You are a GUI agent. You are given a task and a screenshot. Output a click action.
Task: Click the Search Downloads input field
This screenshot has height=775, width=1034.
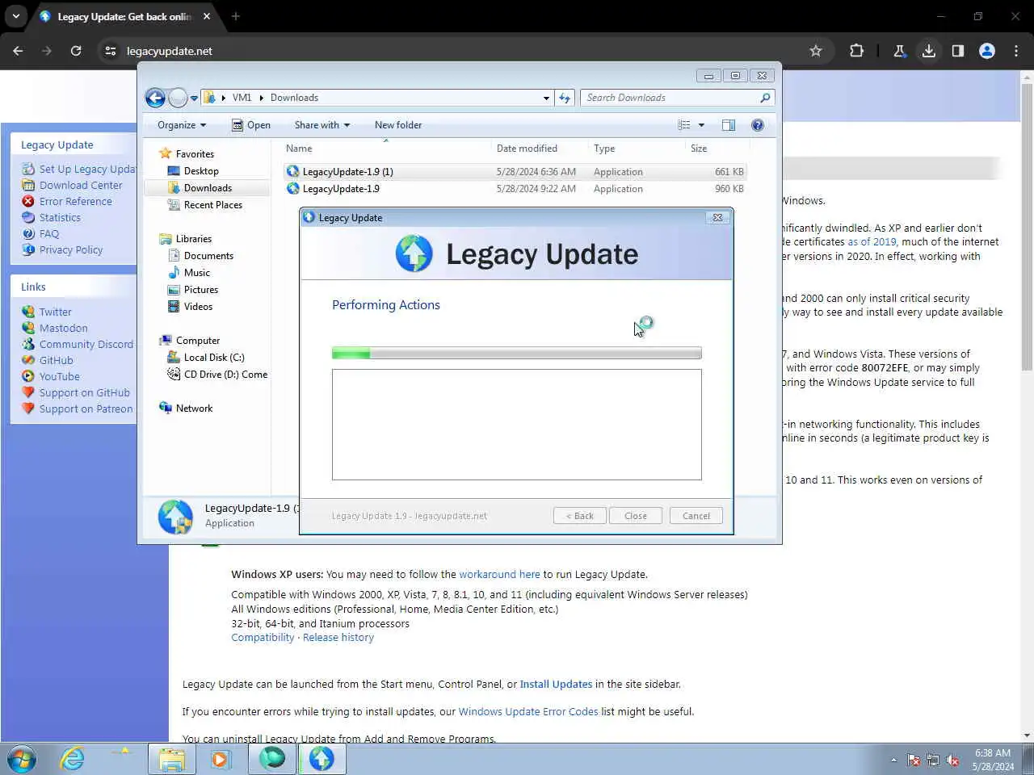(670, 98)
